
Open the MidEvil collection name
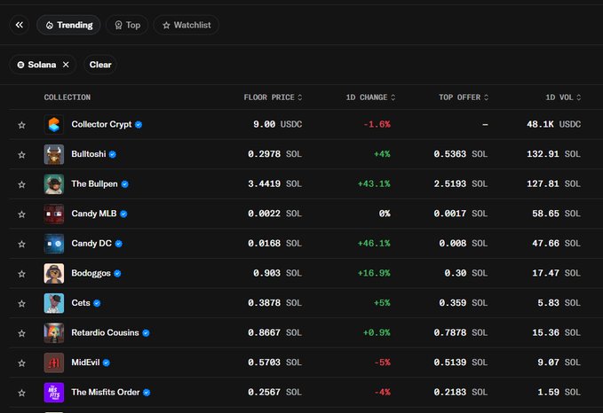click(x=85, y=362)
